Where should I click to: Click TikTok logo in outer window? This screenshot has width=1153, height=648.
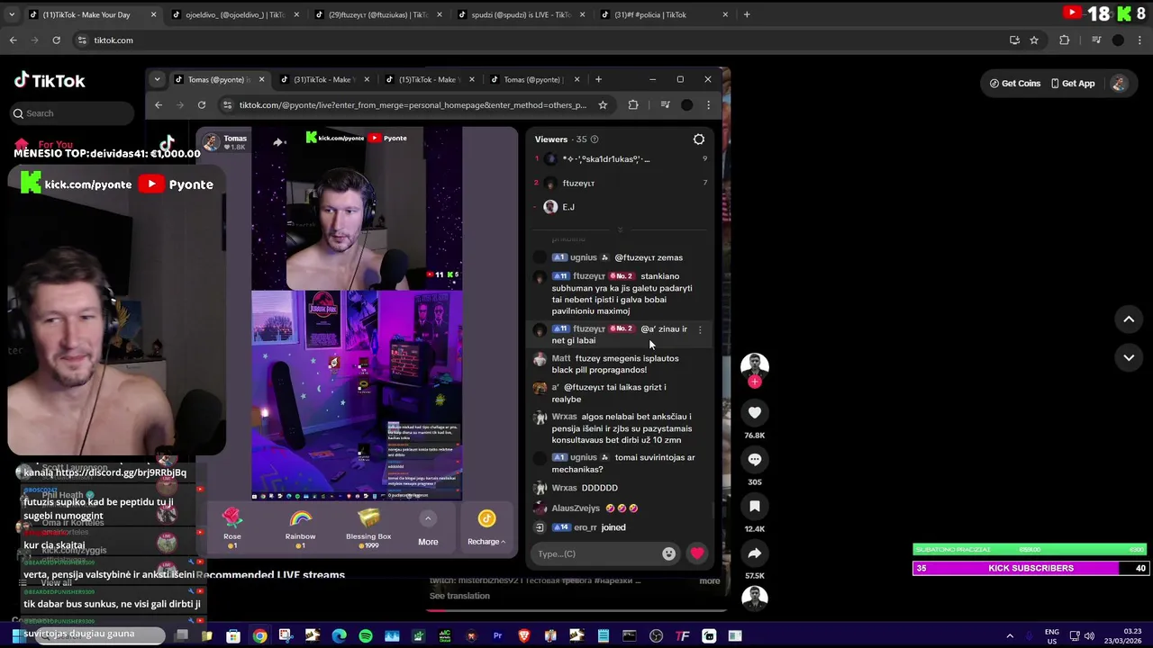pyautogui.click(x=50, y=80)
